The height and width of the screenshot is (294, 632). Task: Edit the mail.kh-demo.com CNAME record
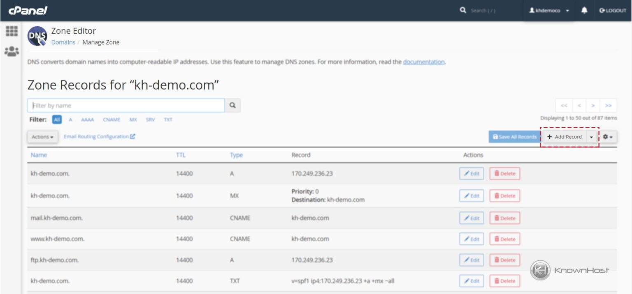point(472,218)
